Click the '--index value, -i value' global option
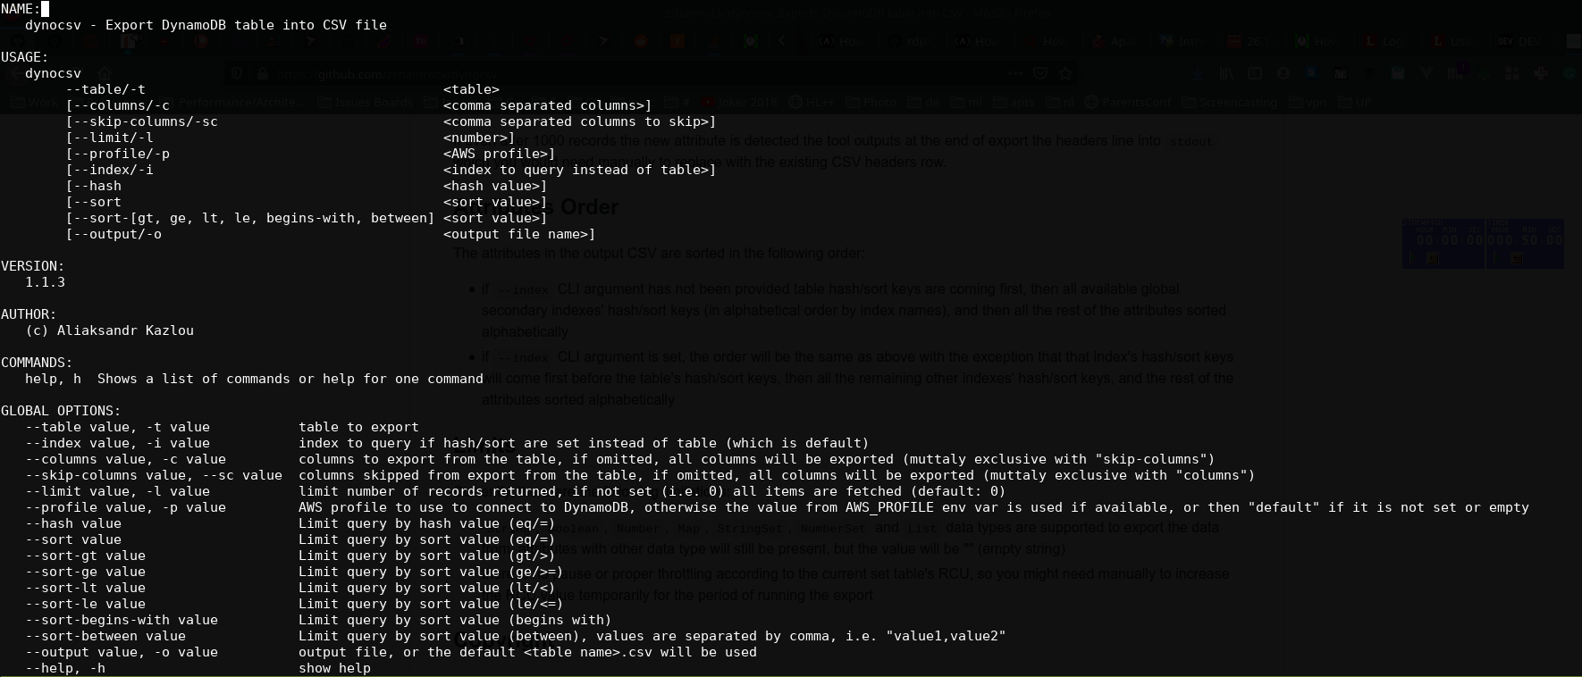 [117, 443]
